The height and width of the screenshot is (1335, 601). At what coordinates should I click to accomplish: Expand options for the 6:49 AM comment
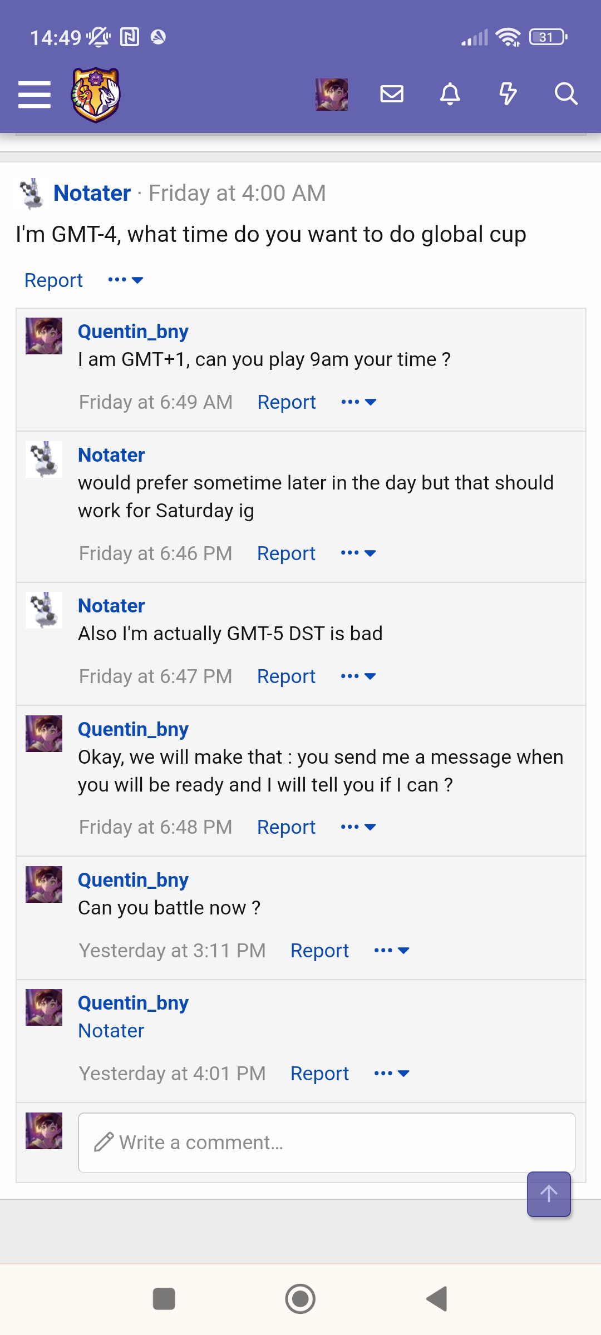pyautogui.click(x=359, y=402)
